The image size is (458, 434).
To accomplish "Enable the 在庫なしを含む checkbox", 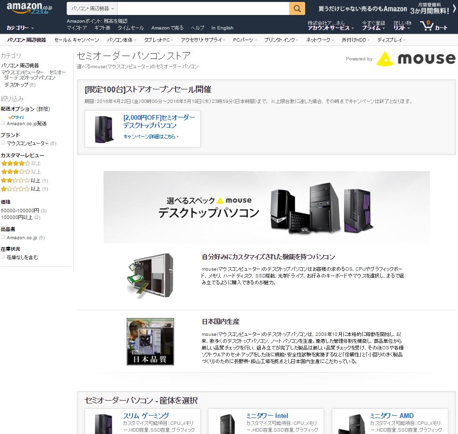I will click(x=3, y=257).
